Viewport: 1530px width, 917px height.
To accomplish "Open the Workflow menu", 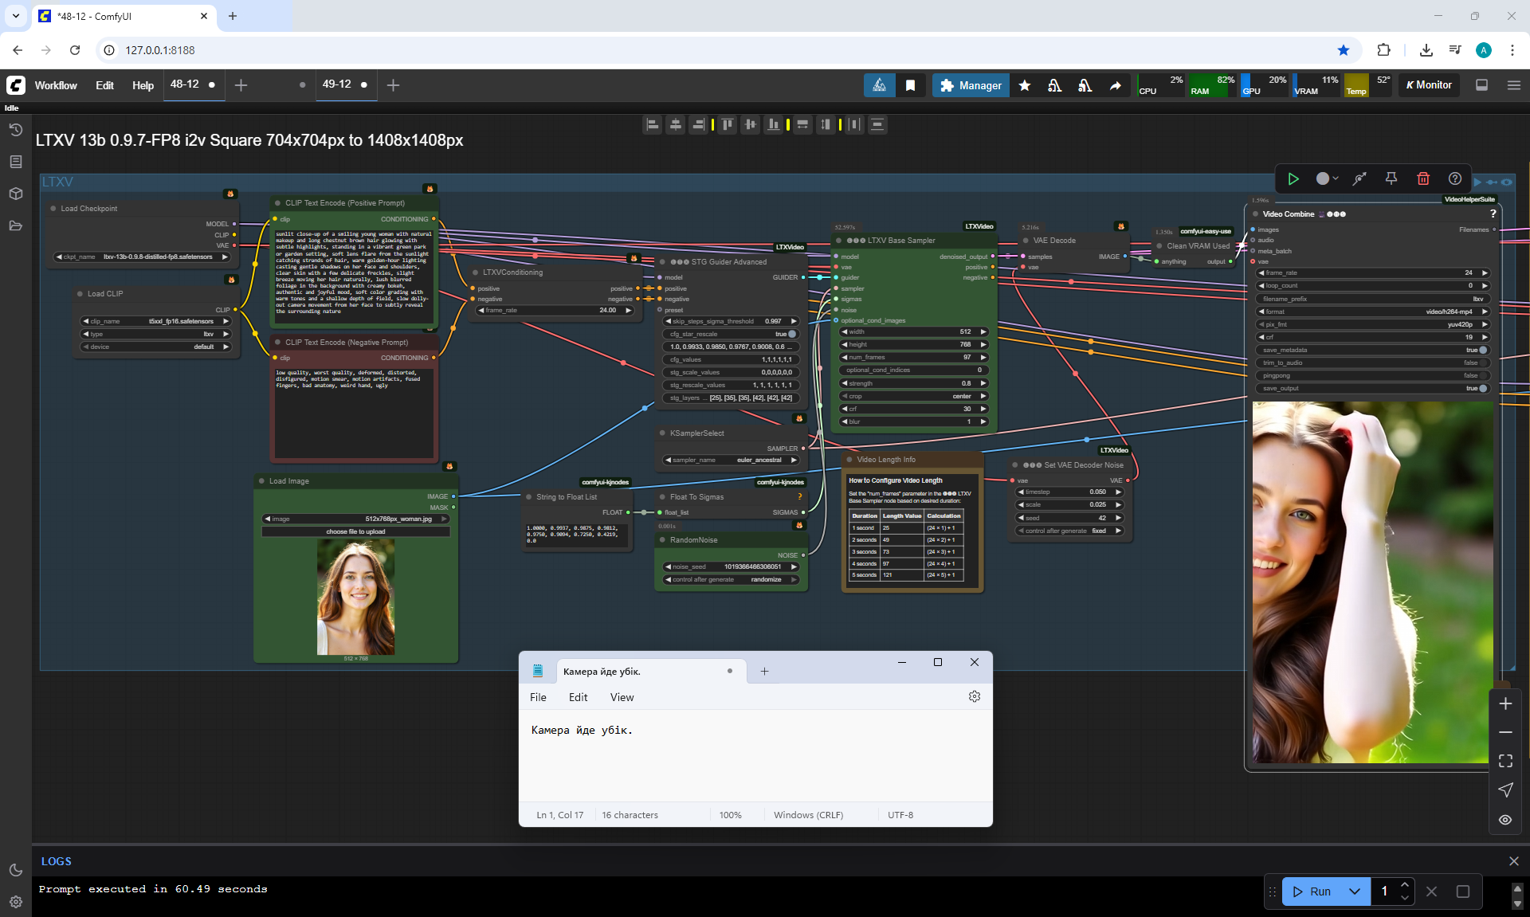I will click(56, 85).
